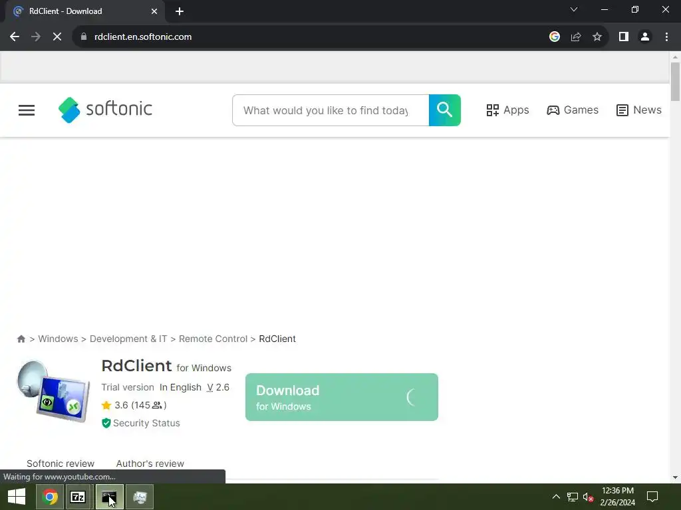Click the Download for Windows button
Viewport: 681px width, 510px height.
(341, 397)
